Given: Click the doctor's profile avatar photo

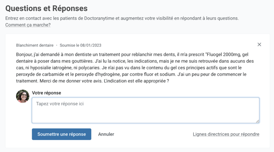Looking at the screenshot, I should click(23, 96).
